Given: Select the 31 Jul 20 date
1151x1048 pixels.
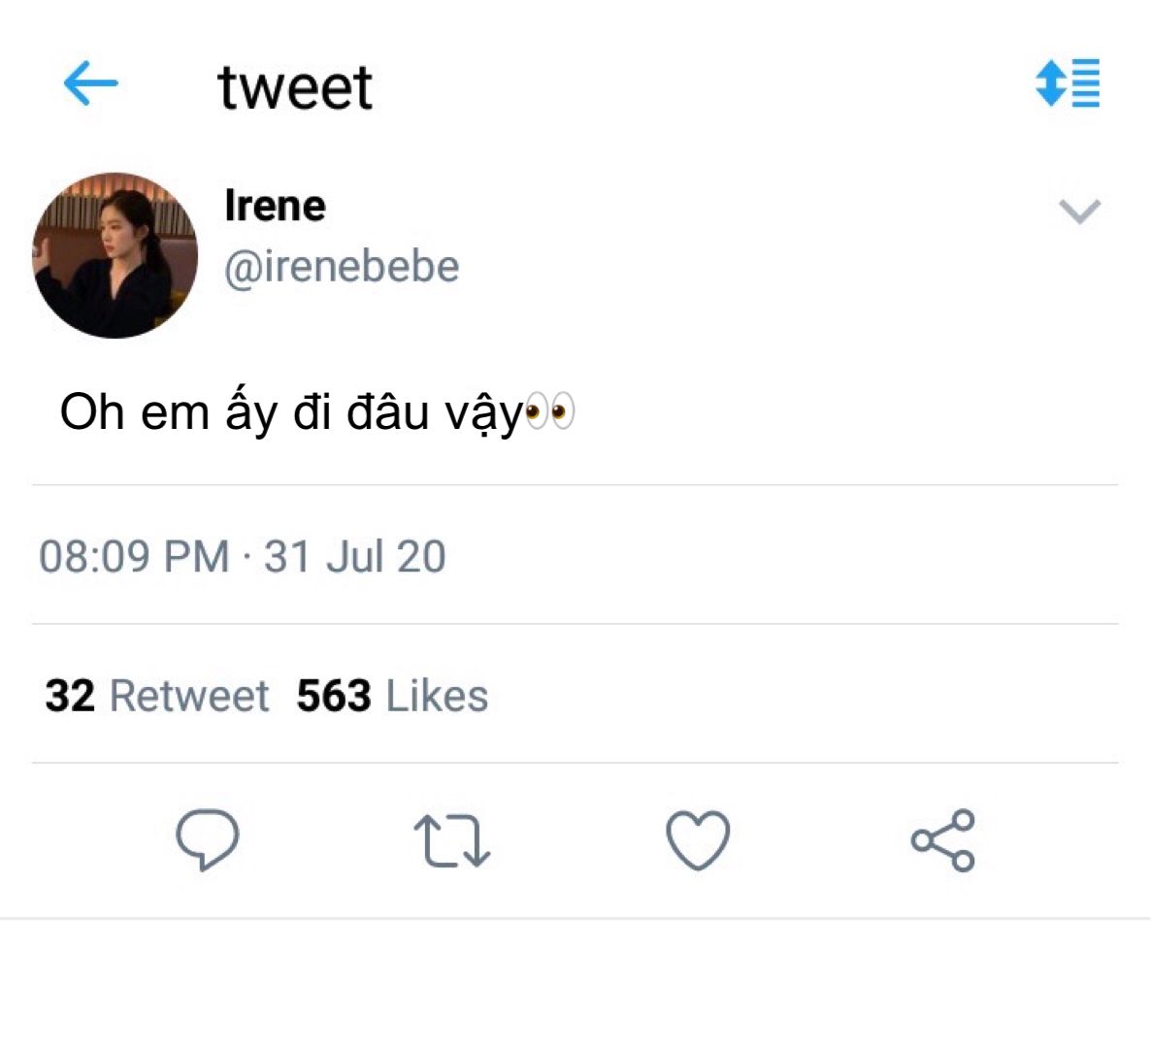Looking at the screenshot, I should click(354, 556).
